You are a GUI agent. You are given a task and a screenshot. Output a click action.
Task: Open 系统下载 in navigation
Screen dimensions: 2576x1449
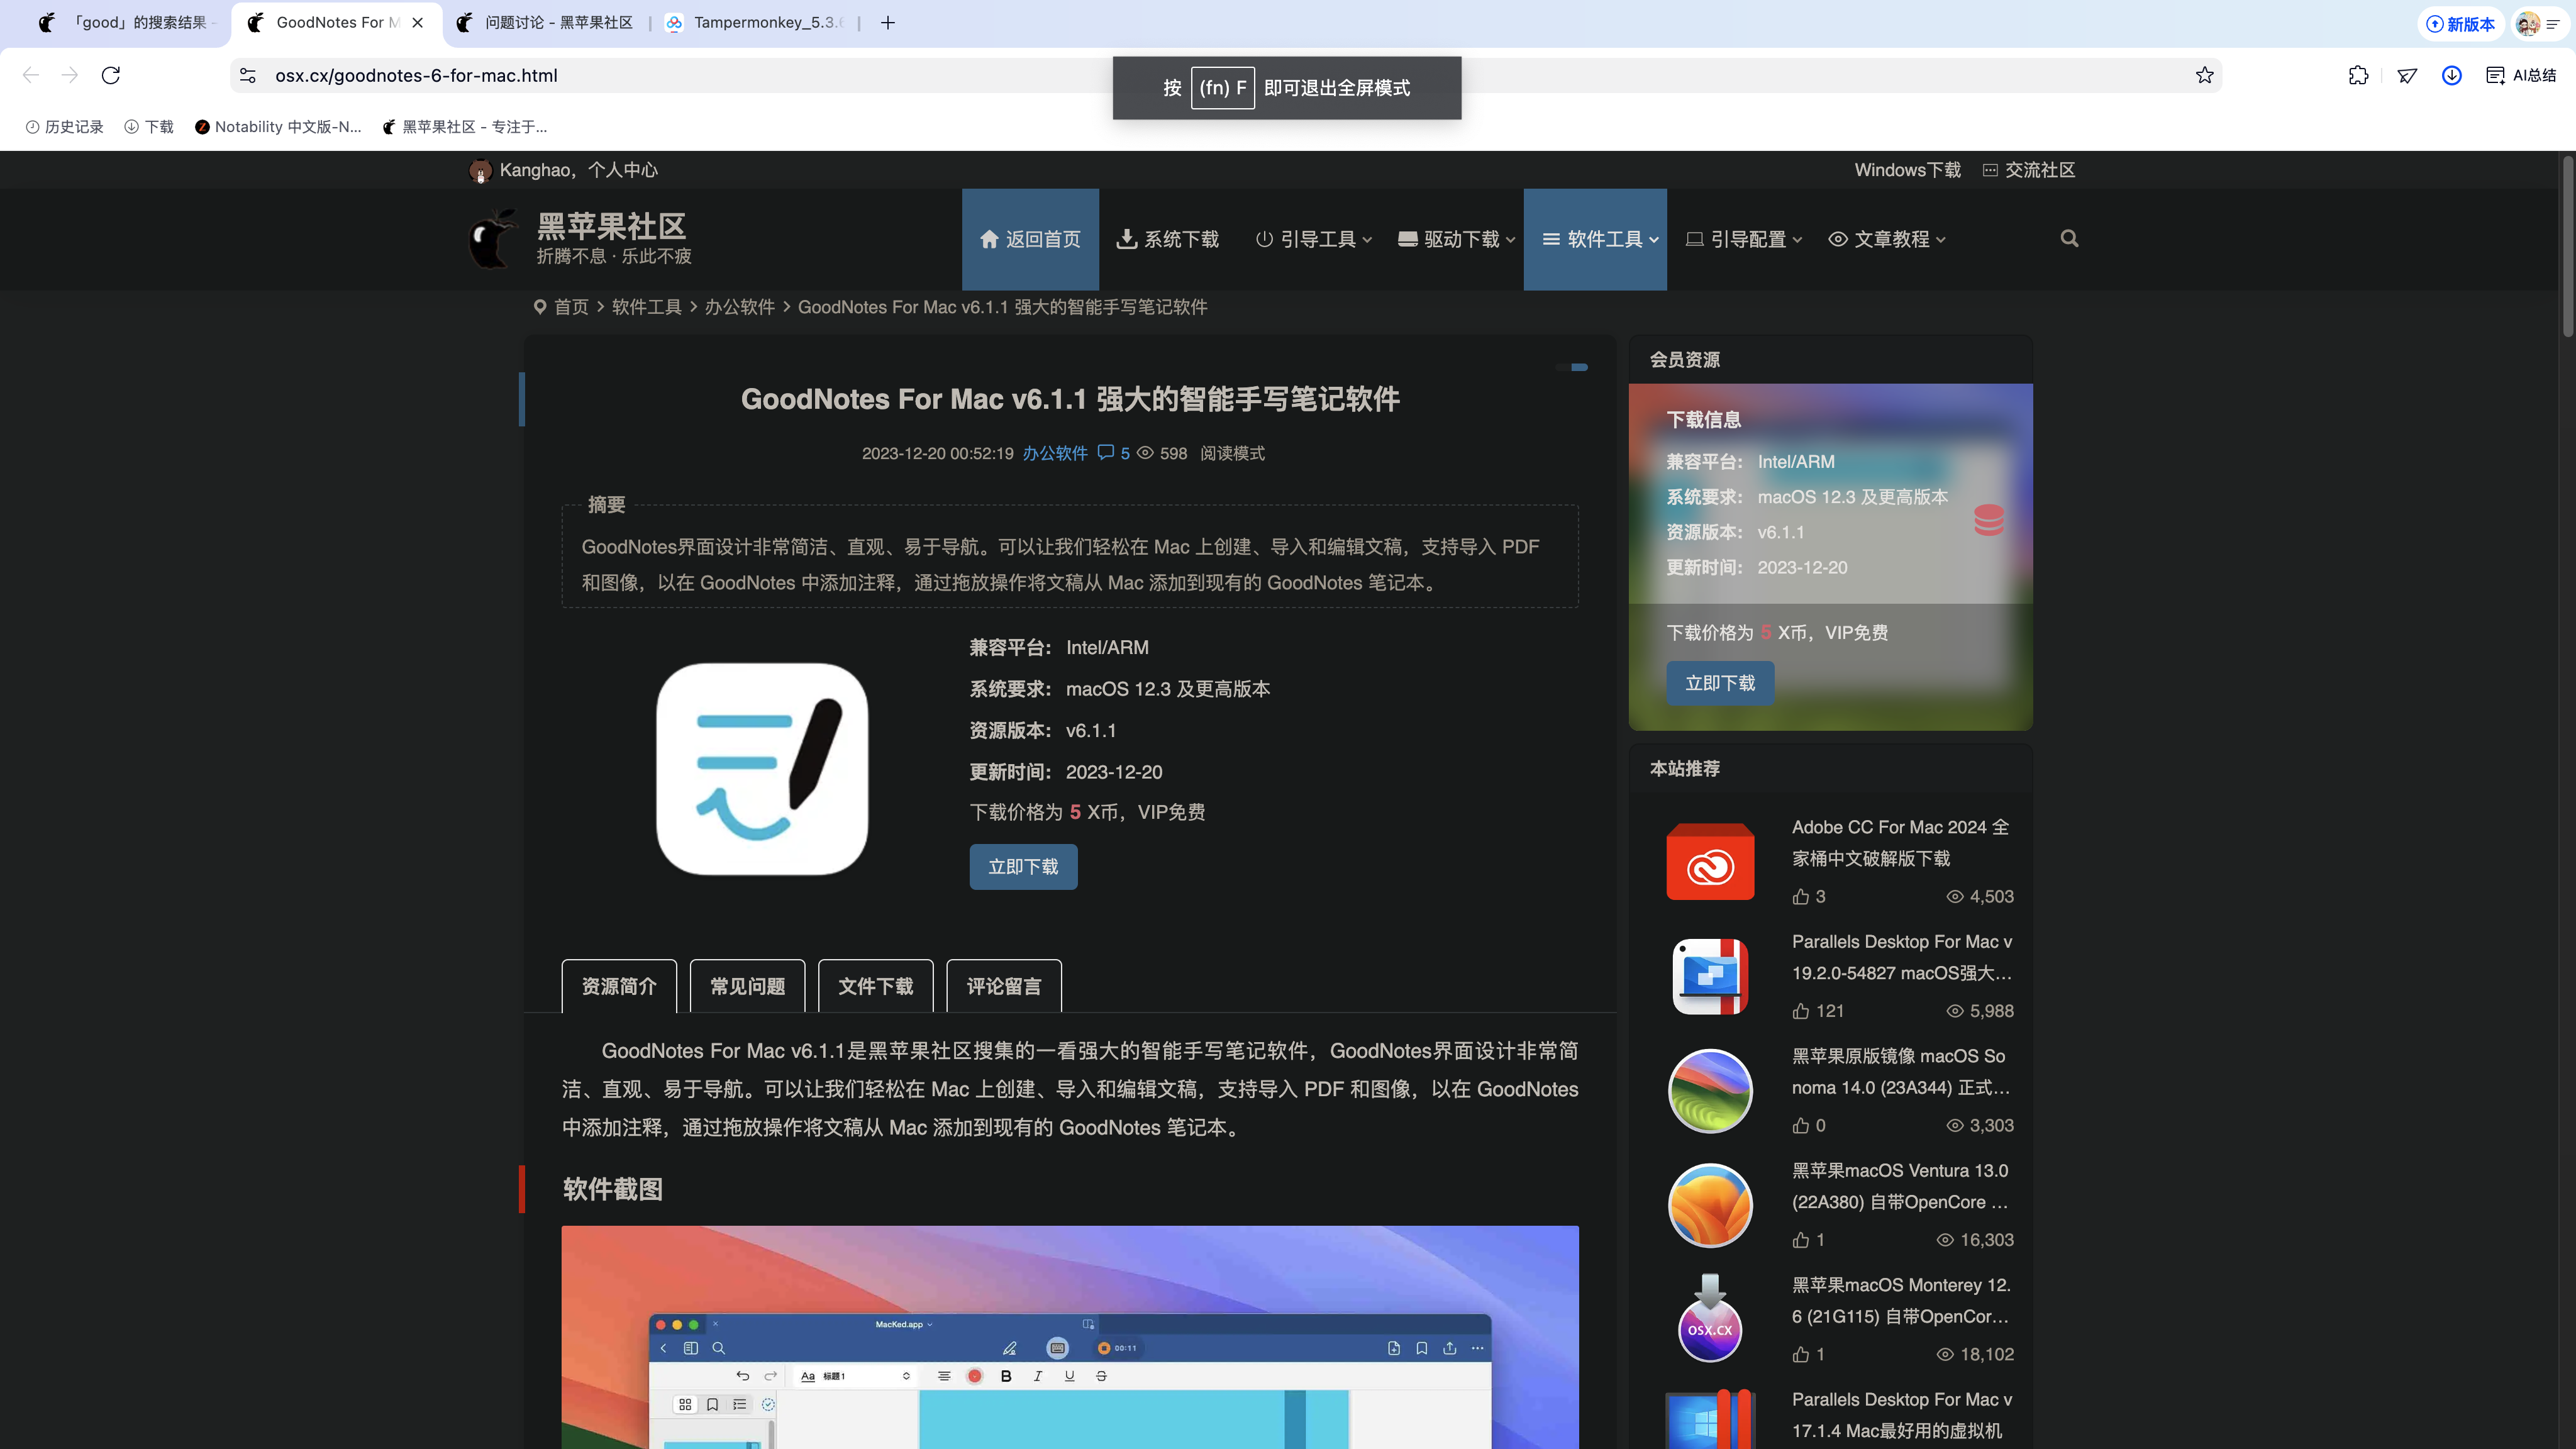click(x=1167, y=239)
